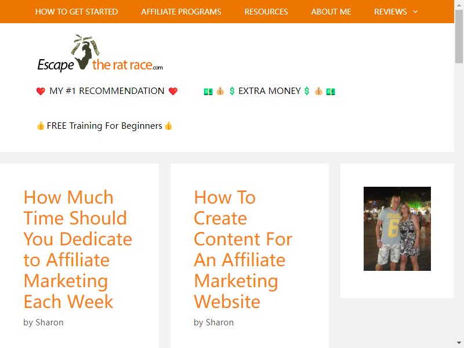Open article How To Create Content For Affiliate Website
The width and height of the screenshot is (464, 348).
click(243, 249)
